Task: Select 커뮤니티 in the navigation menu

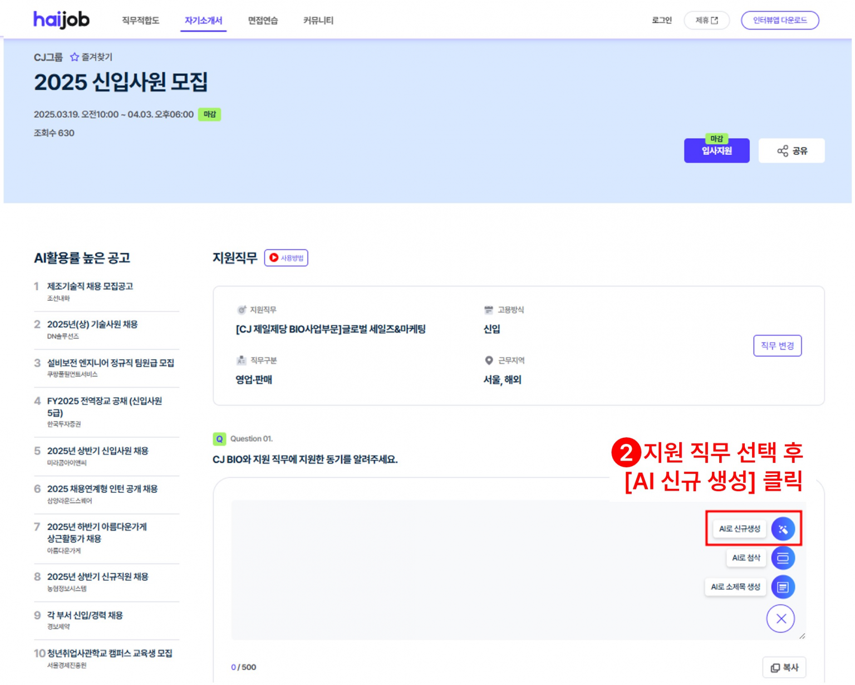Action: [318, 21]
